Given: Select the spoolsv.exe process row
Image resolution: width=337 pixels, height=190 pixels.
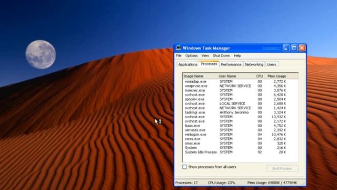Looking at the screenshot, I should (x=240, y=99).
